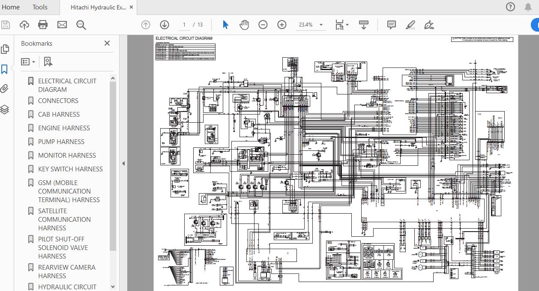Open the CAB HARNESS bookmark
The width and height of the screenshot is (539, 291).
pos(59,115)
